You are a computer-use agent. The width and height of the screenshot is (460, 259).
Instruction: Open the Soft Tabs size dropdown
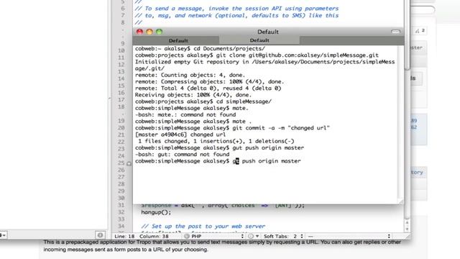pos(299,236)
